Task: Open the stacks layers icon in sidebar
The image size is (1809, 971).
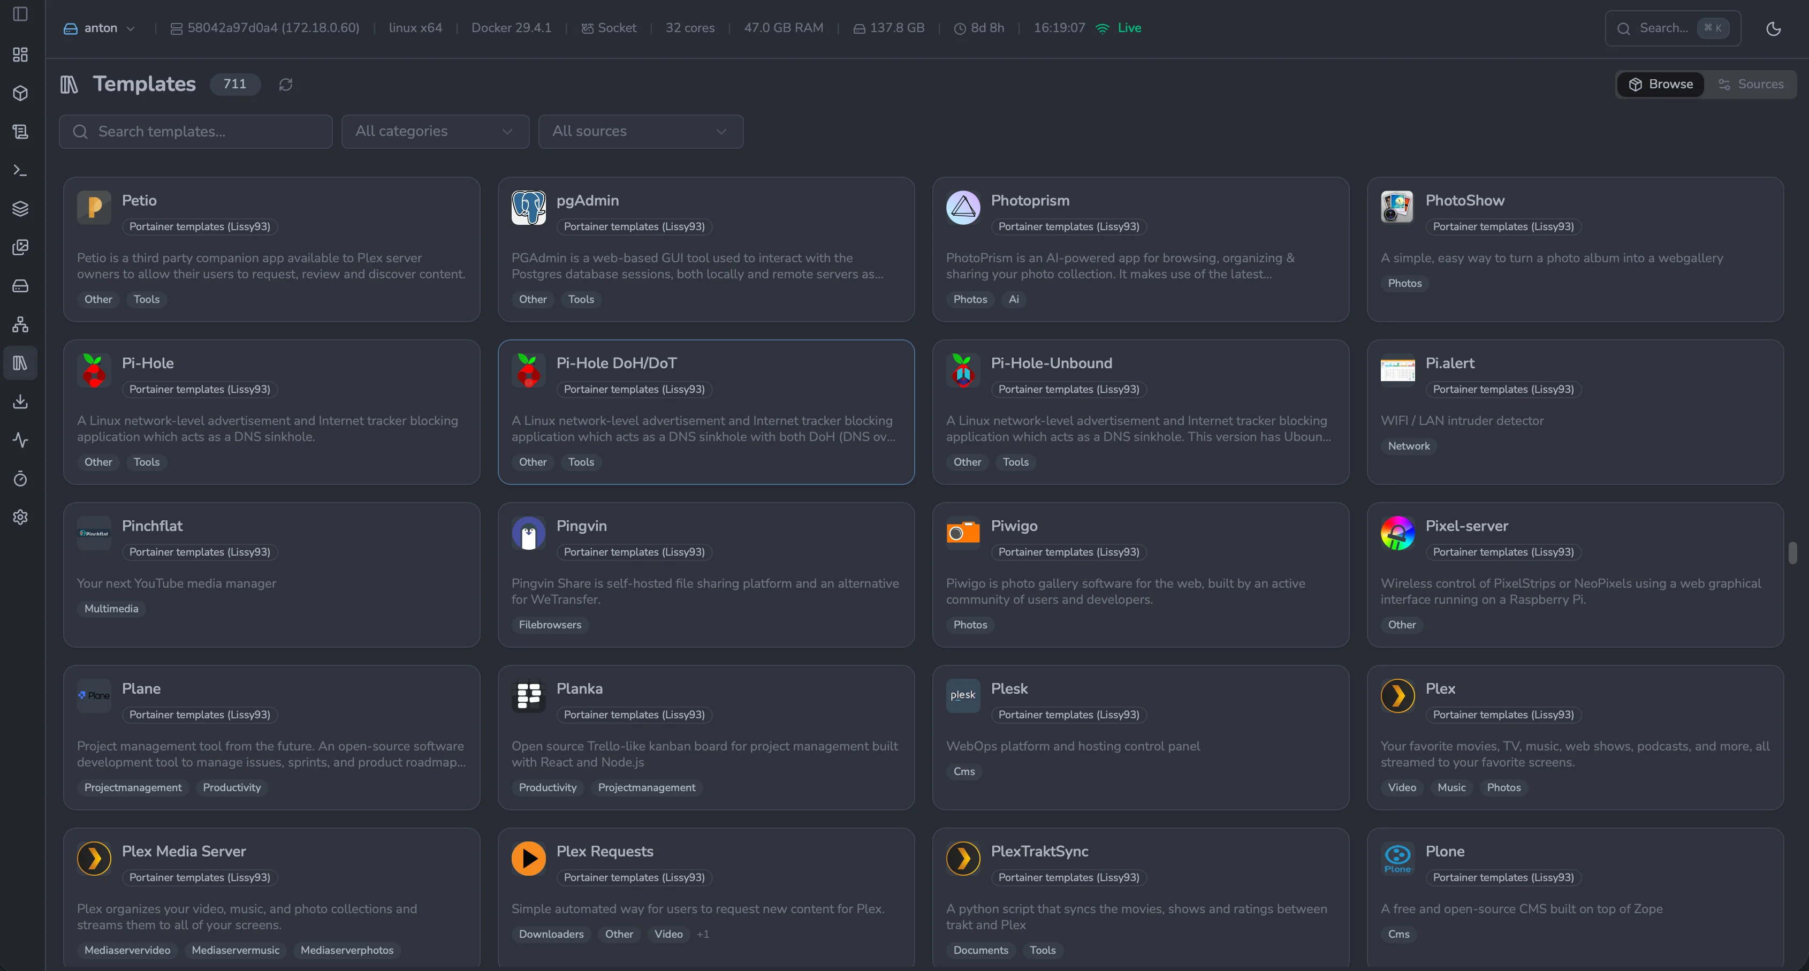Action: point(20,209)
